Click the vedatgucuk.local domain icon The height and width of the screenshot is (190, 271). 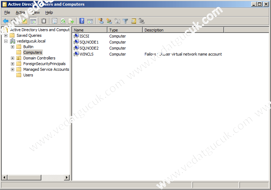12,41
